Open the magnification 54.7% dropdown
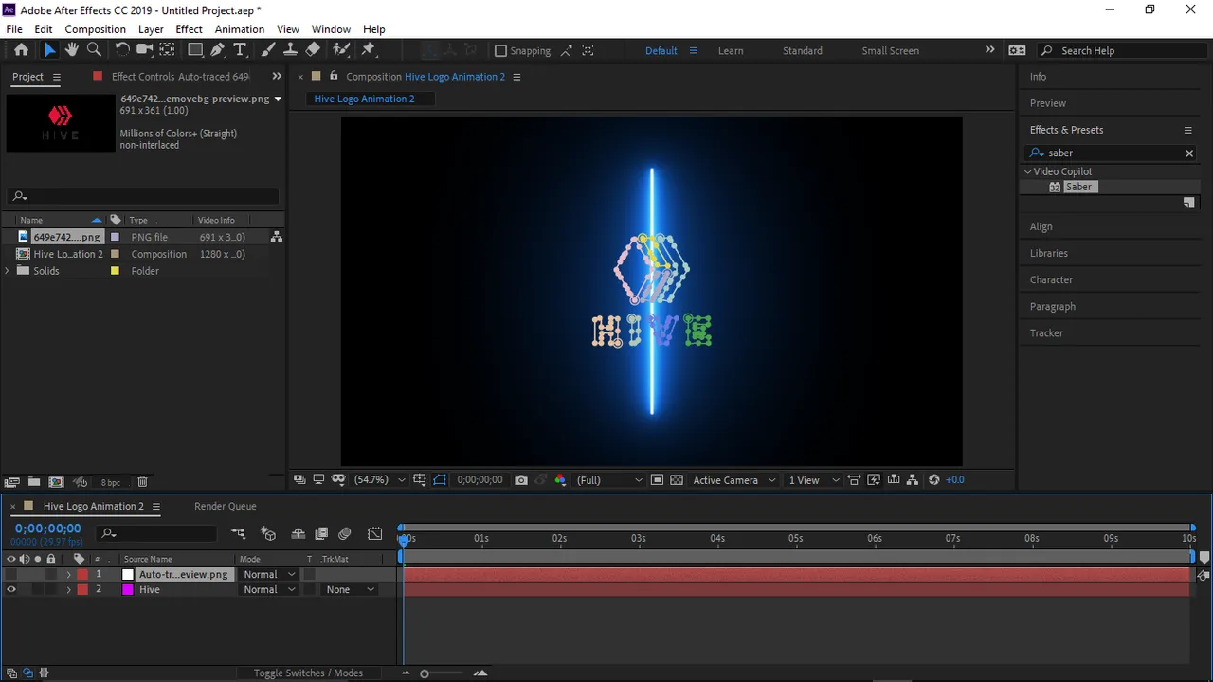This screenshot has height=682, width=1213. point(379,480)
